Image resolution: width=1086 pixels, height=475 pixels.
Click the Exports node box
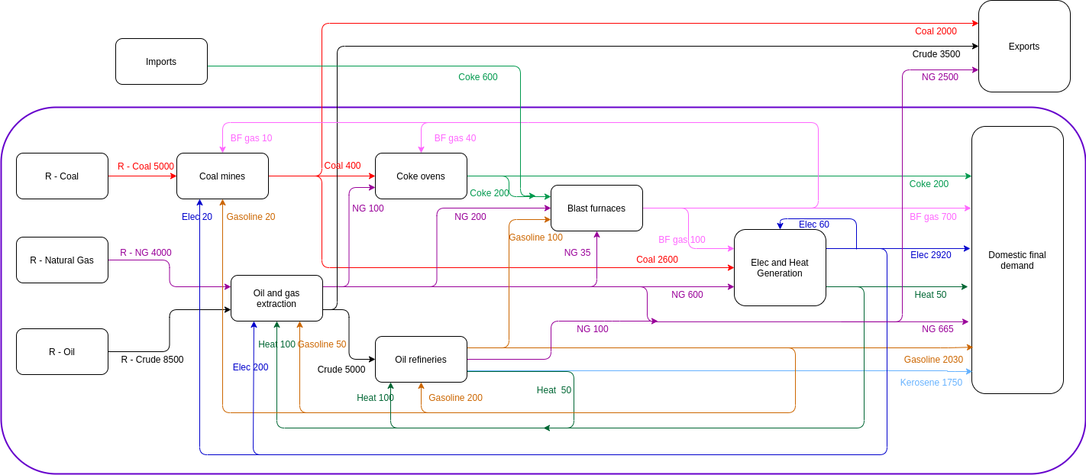pos(1024,47)
